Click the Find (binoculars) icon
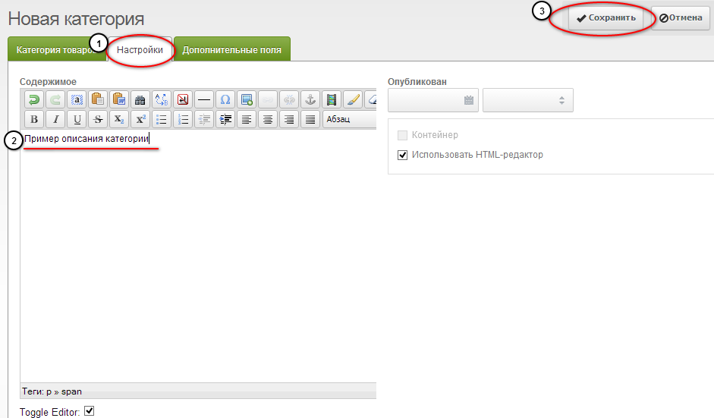714x418 pixels. click(140, 99)
